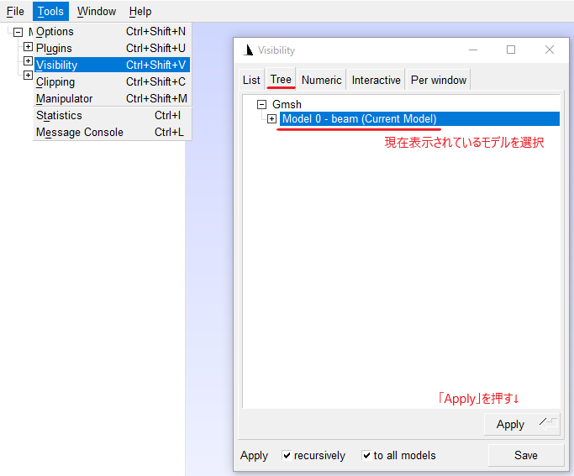The width and height of the screenshot is (574, 476).
Task: Switch to the Interactive tab
Action: tap(376, 80)
